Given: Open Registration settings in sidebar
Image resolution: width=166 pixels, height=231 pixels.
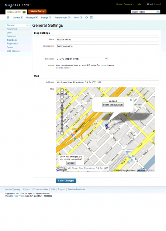Looking at the screenshot, I should coord(13,43).
